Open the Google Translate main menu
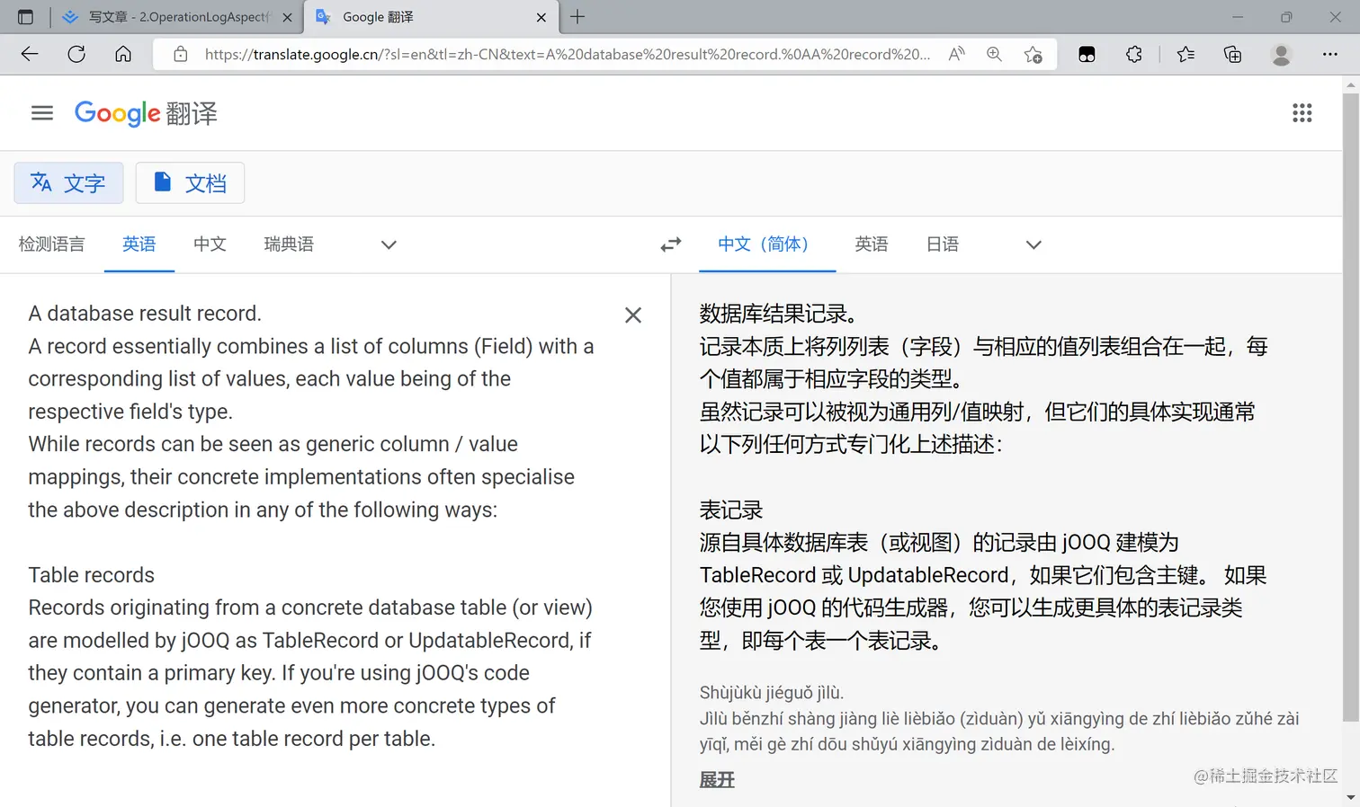Viewport: 1360px width, 807px height. pos(42,113)
